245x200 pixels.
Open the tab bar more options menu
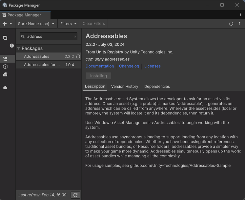point(241,14)
